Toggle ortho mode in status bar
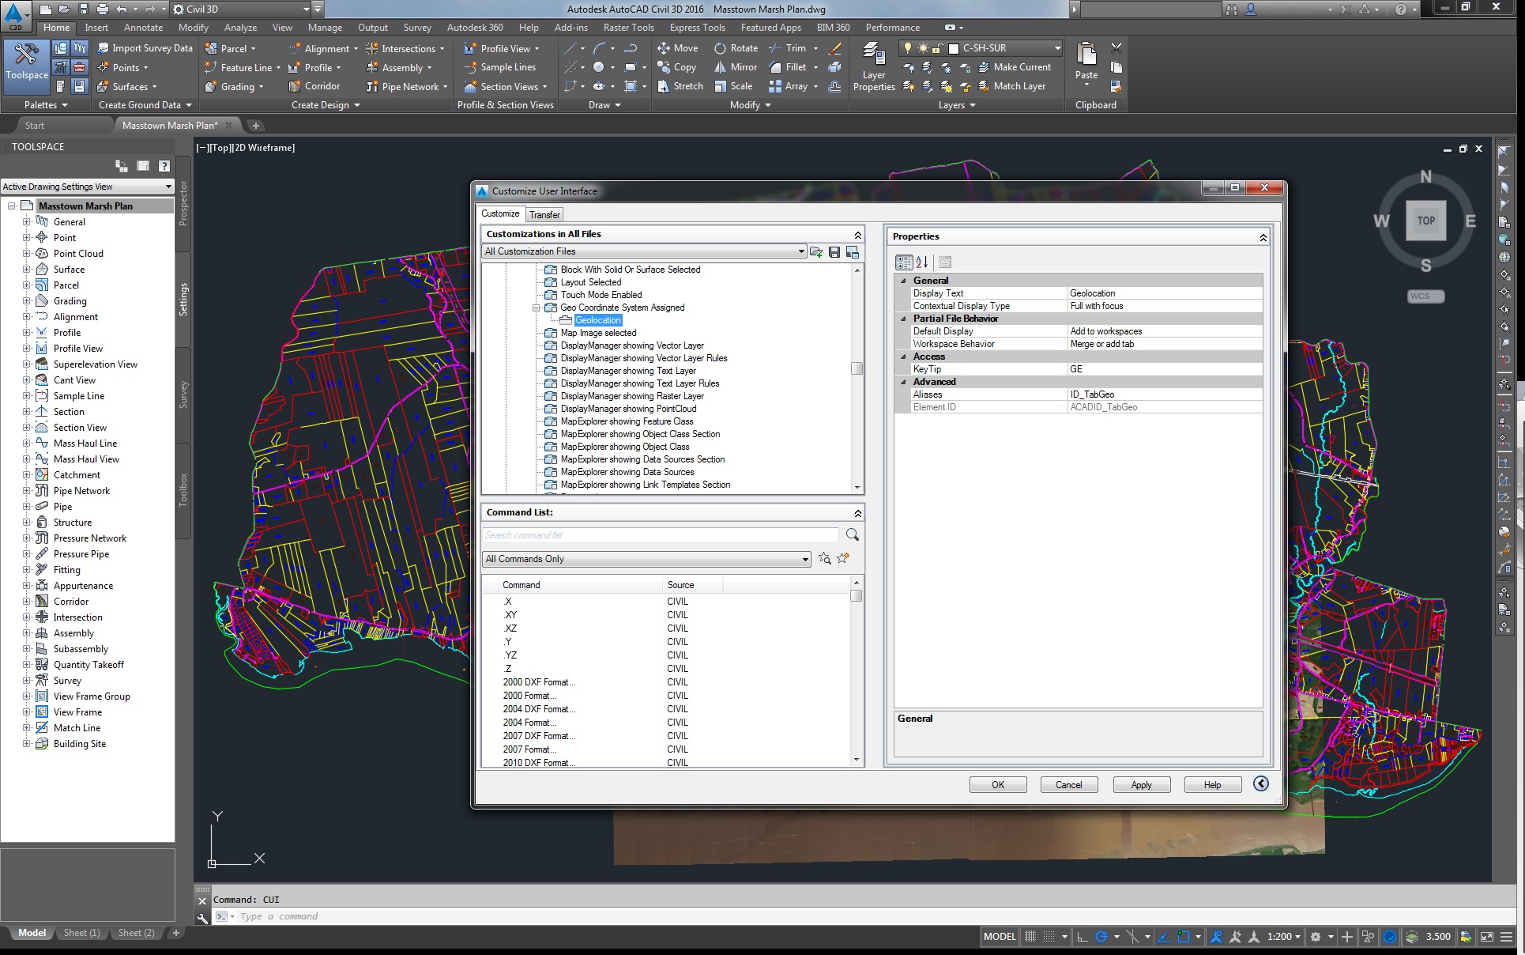This screenshot has width=1525, height=955. click(x=1082, y=937)
